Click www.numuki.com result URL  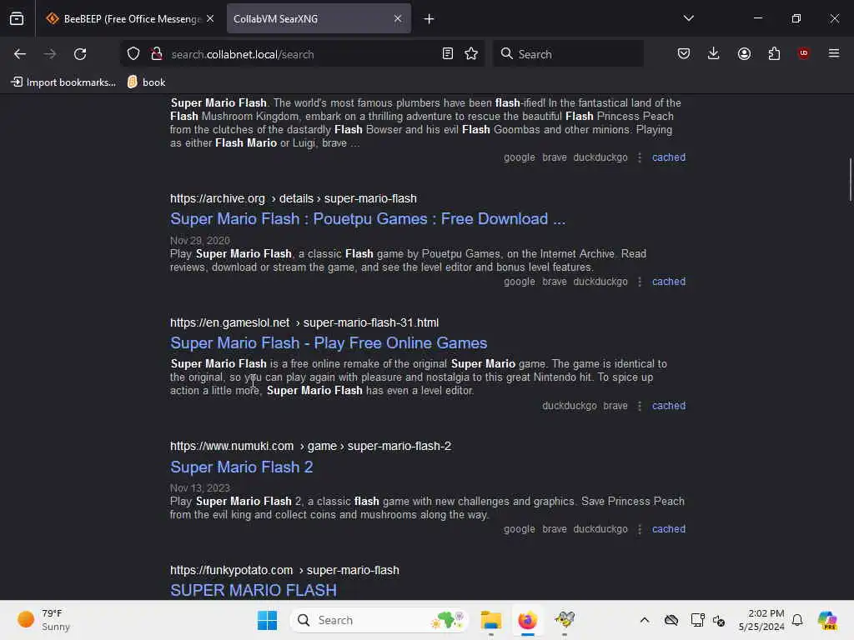[310, 447]
